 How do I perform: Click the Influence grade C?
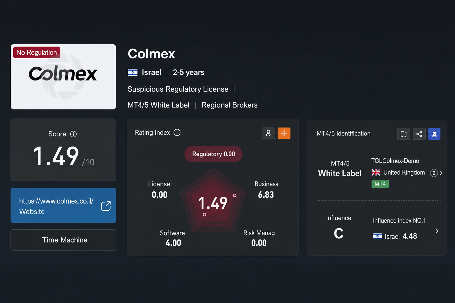tap(339, 233)
